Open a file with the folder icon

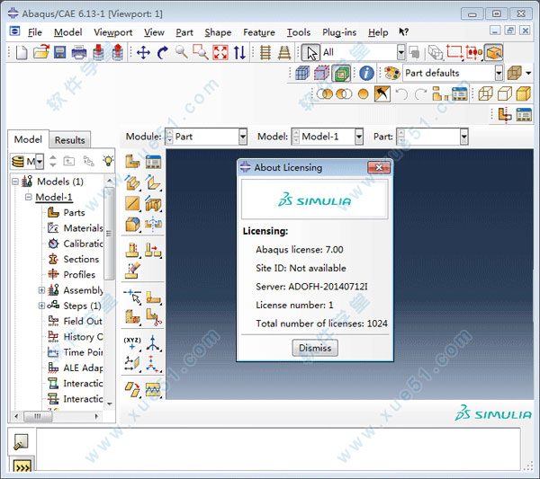41,53
